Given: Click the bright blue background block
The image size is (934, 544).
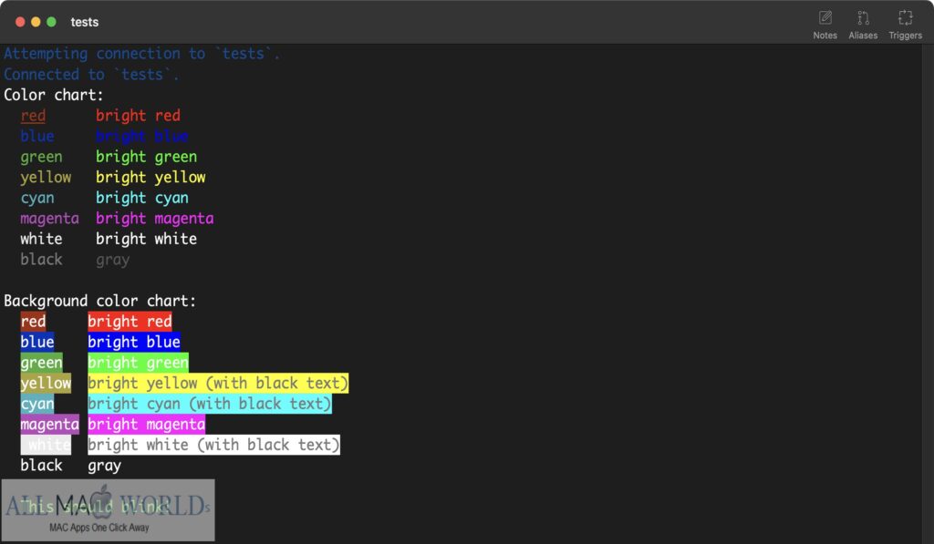Looking at the screenshot, I should click(133, 342).
